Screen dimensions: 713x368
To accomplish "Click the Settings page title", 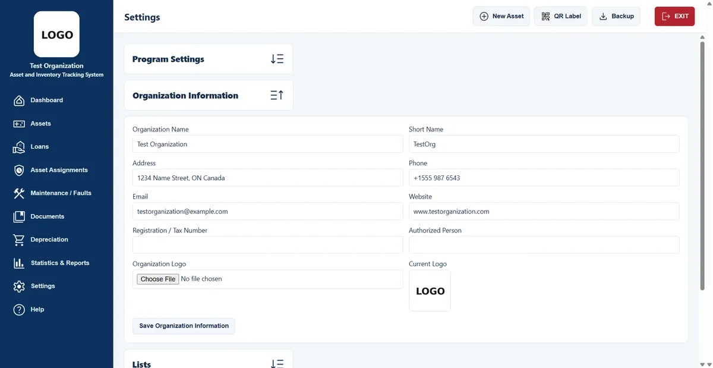I will click(142, 17).
